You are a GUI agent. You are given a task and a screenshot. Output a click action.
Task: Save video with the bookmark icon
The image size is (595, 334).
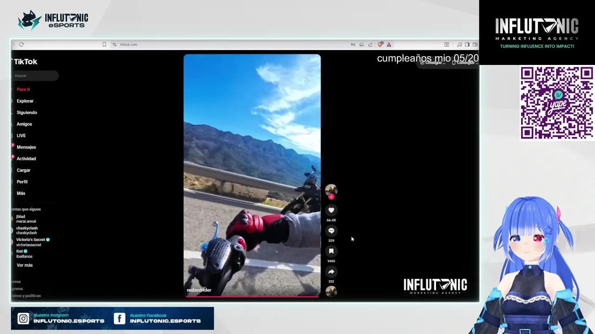coord(331,251)
